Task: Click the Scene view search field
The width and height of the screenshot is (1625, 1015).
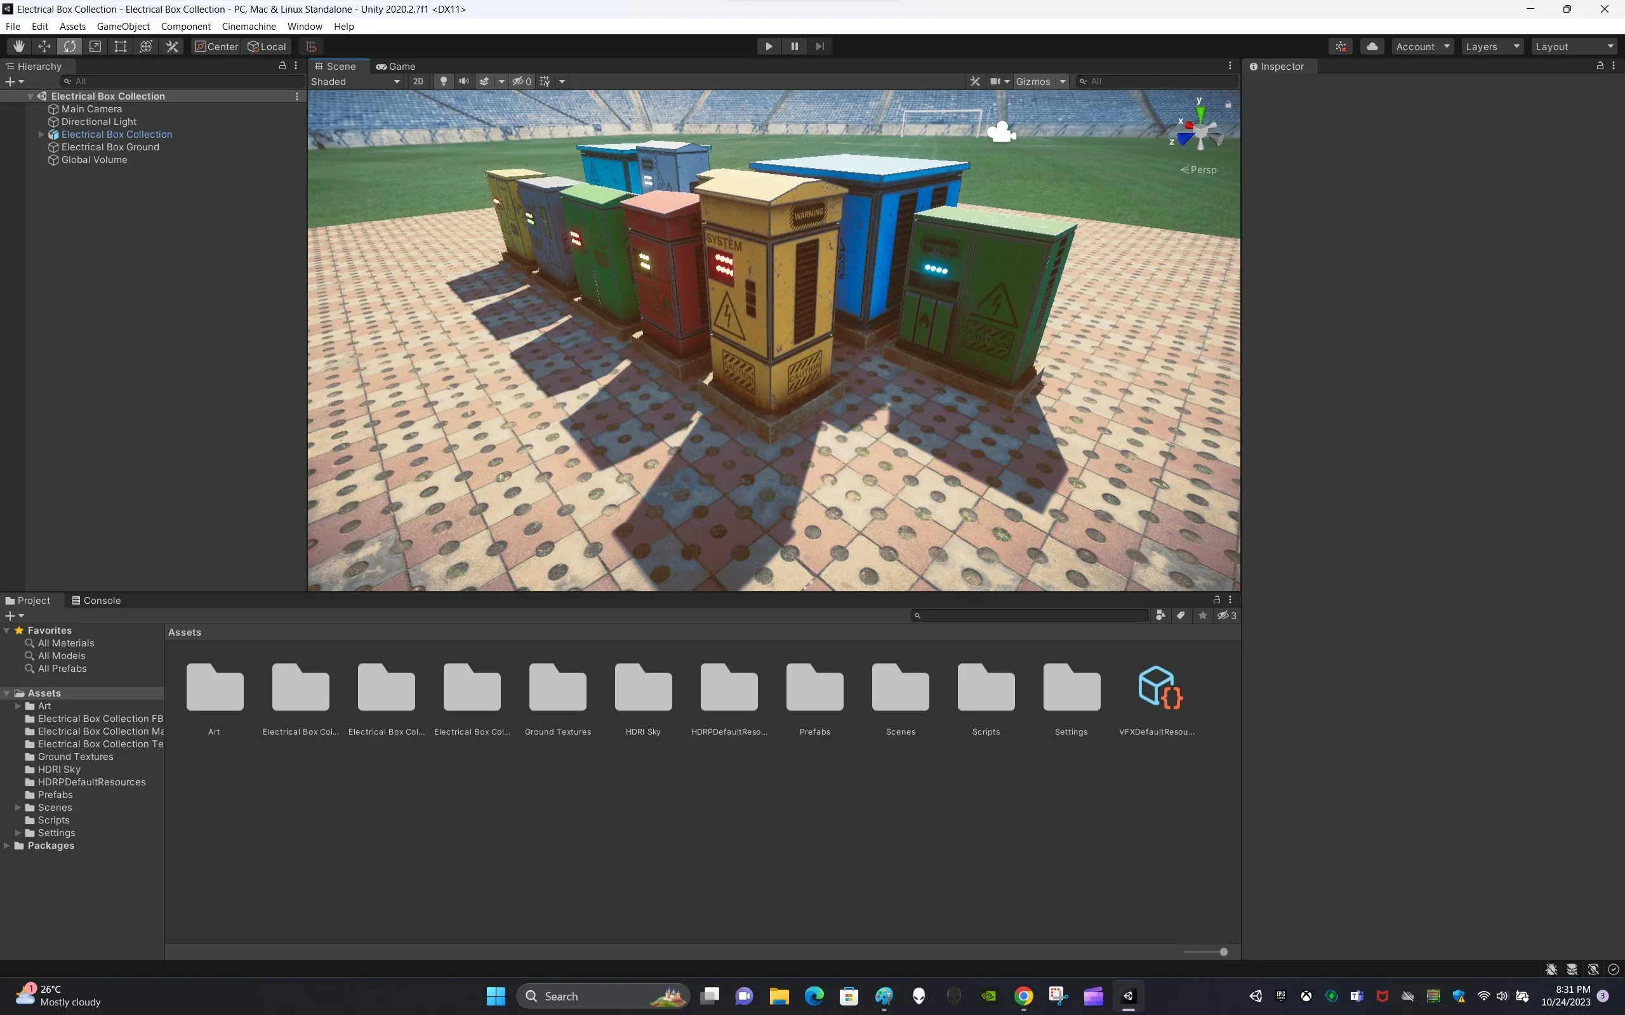Action: point(1157,81)
